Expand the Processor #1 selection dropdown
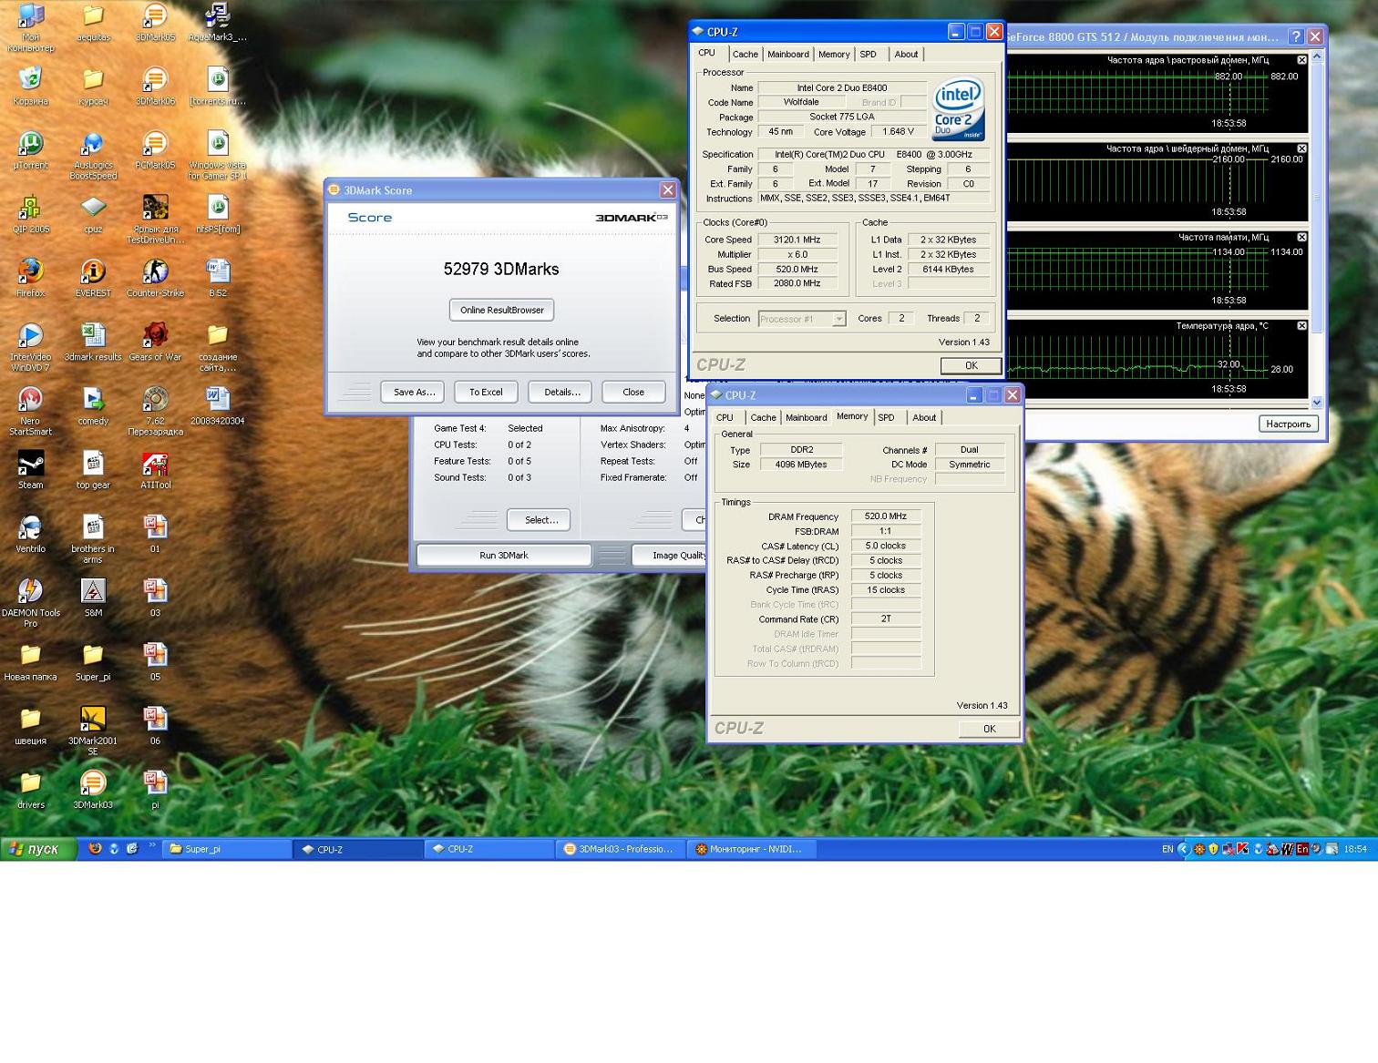 [838, 319]
